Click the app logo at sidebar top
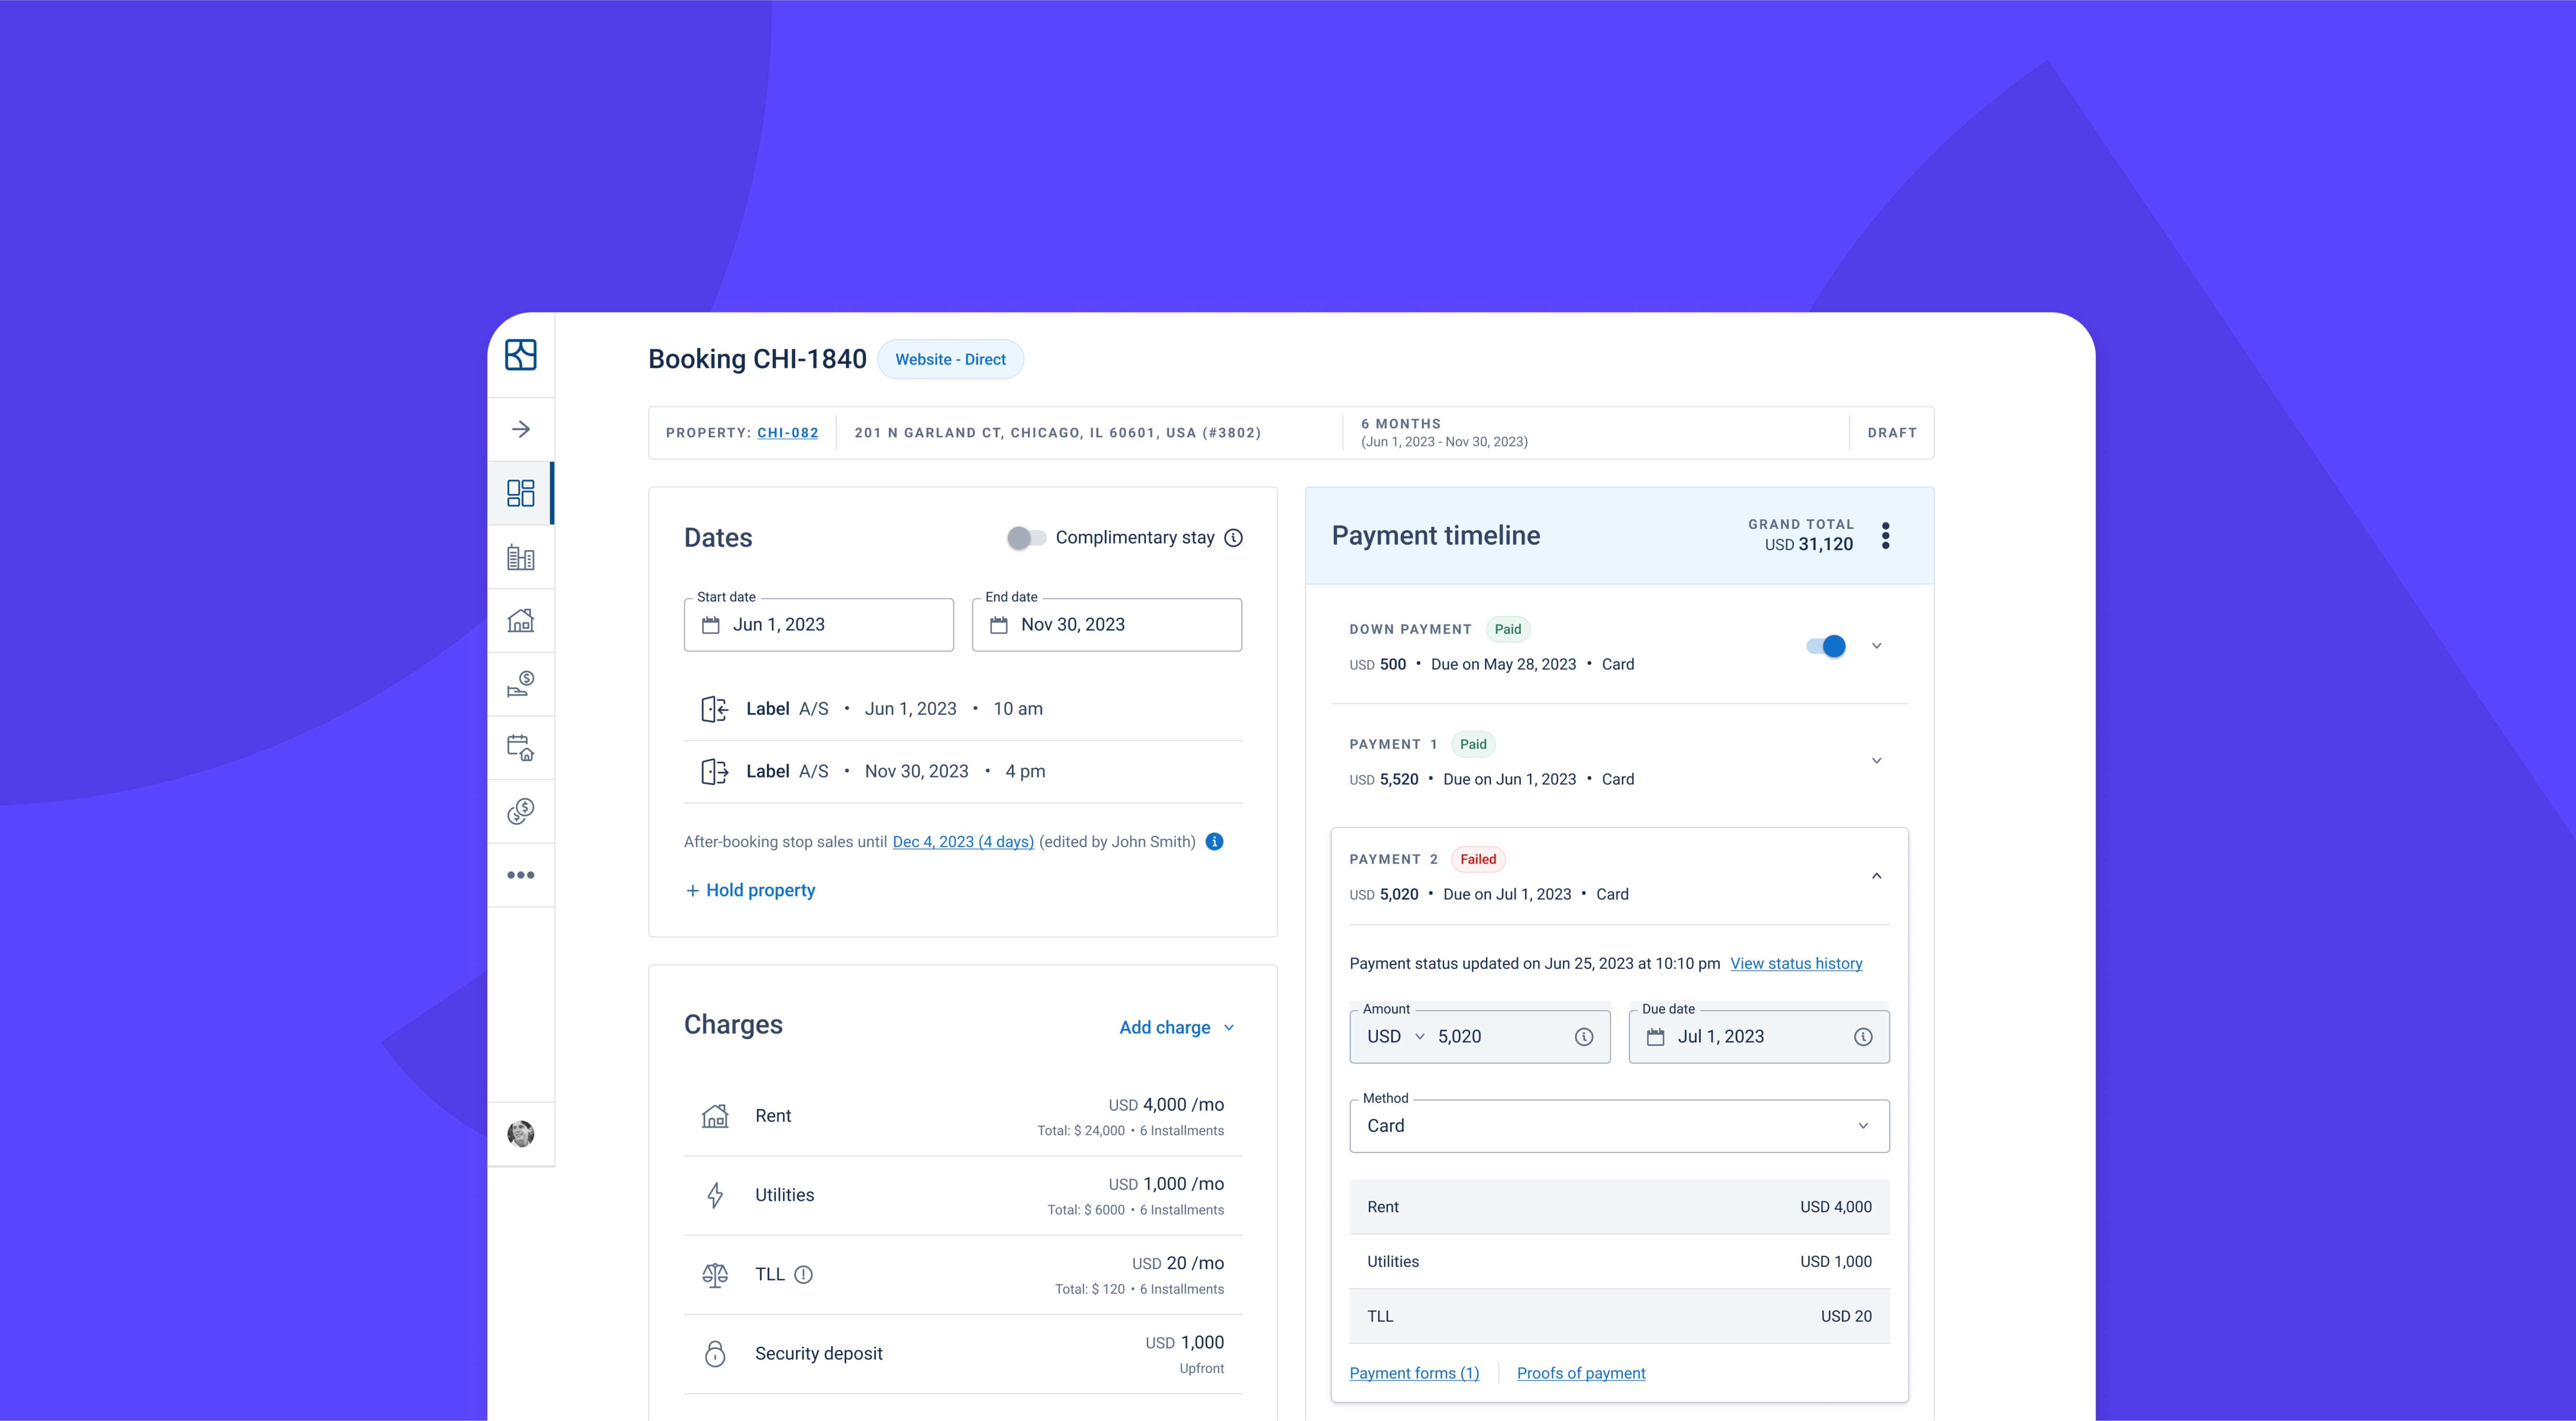 (521, 355)
